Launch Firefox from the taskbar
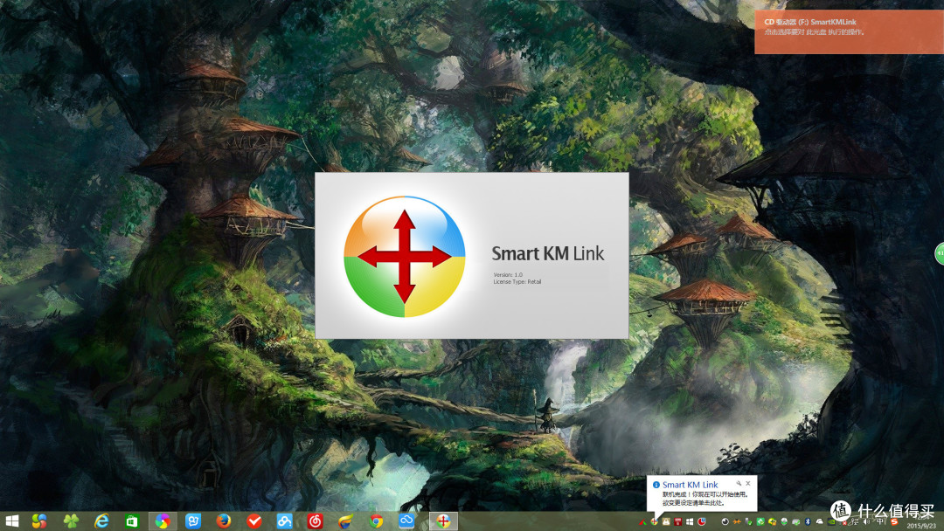944x531 pixels. (222, 521)
